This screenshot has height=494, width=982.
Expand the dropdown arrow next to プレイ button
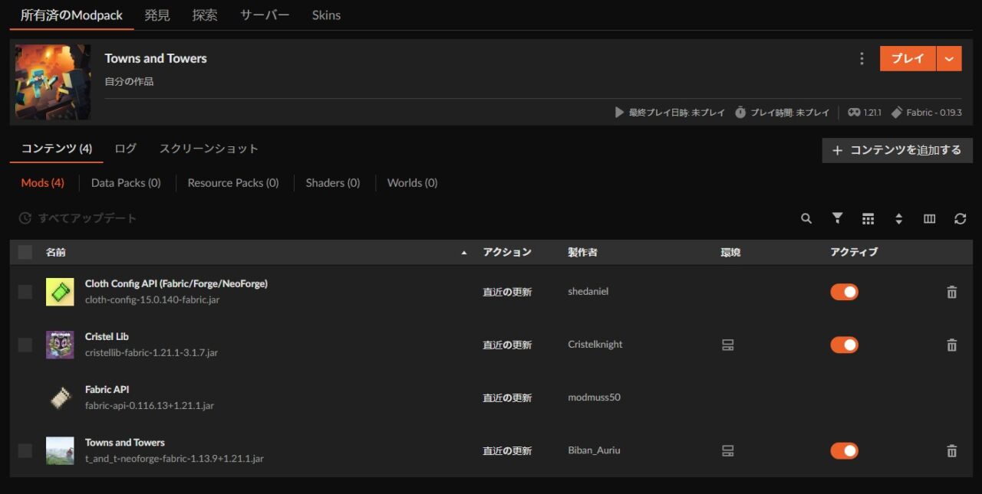pos(949,59)
